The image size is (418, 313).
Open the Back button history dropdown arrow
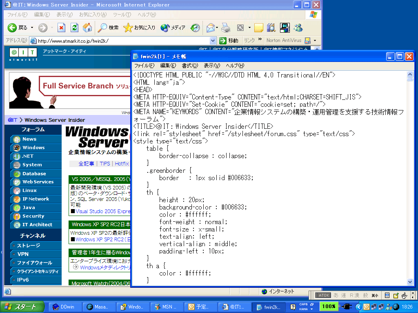[x=32, y=27]
